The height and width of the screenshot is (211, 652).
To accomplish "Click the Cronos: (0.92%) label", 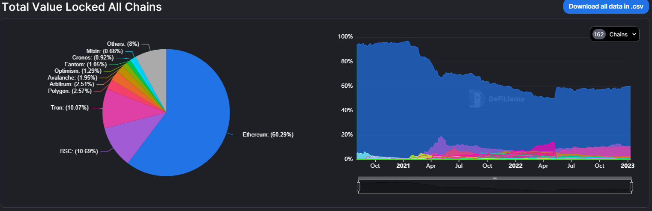I will click(93, 57).
